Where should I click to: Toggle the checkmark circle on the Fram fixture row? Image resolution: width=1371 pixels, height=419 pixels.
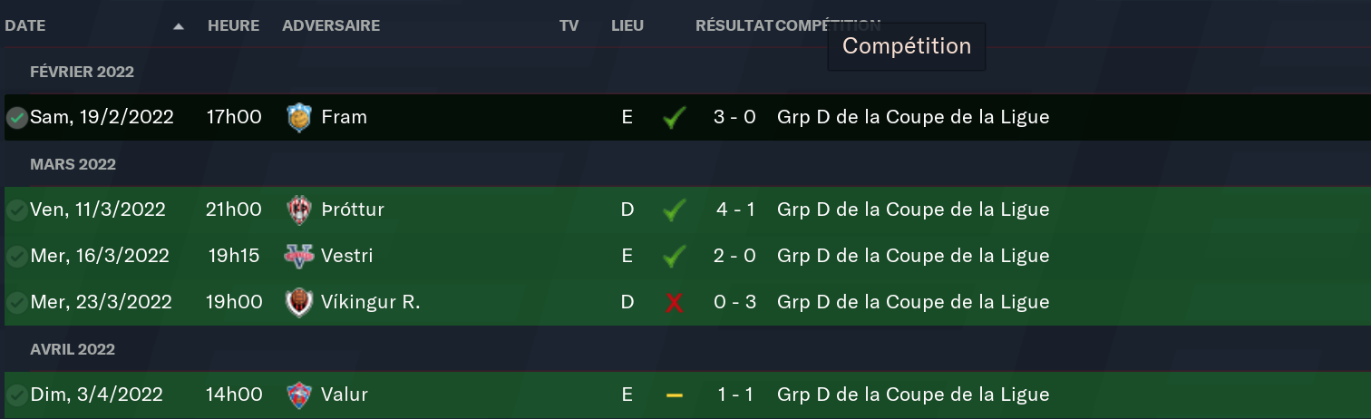[16, 118]
